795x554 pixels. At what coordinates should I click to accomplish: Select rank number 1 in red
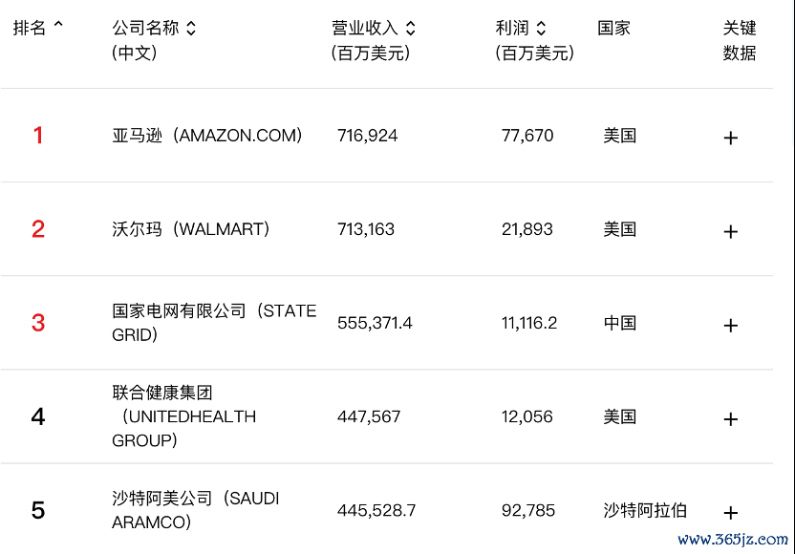(x=38, y=136)
